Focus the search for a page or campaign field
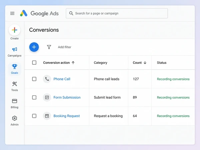200x150 pixels. [x=117, y=13]
